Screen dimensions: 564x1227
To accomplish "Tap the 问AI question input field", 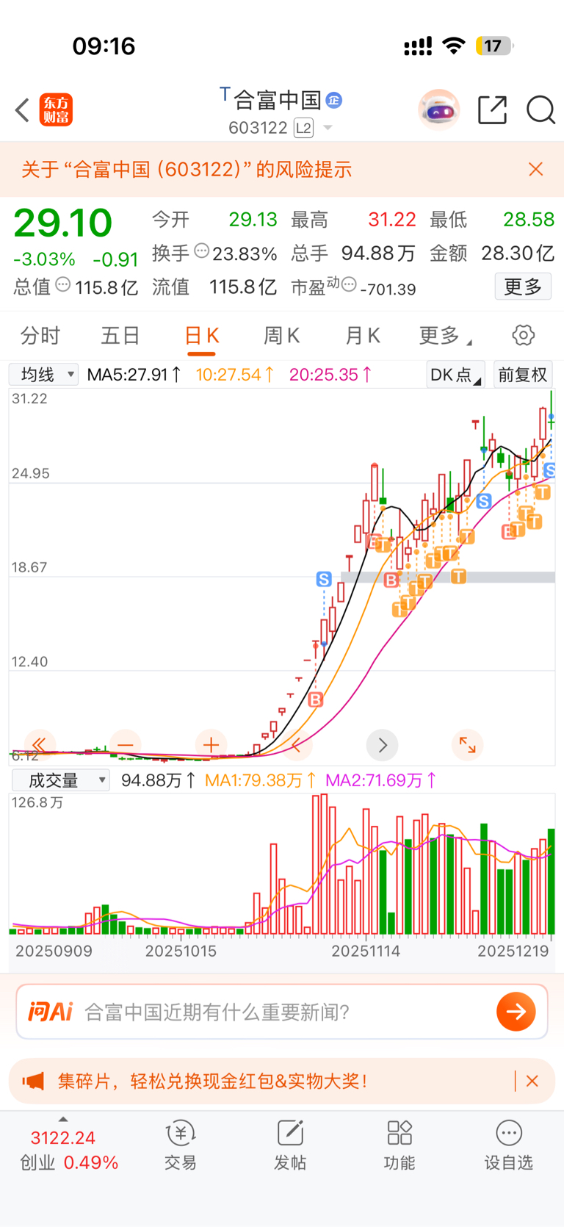I will click(282, 1012).
